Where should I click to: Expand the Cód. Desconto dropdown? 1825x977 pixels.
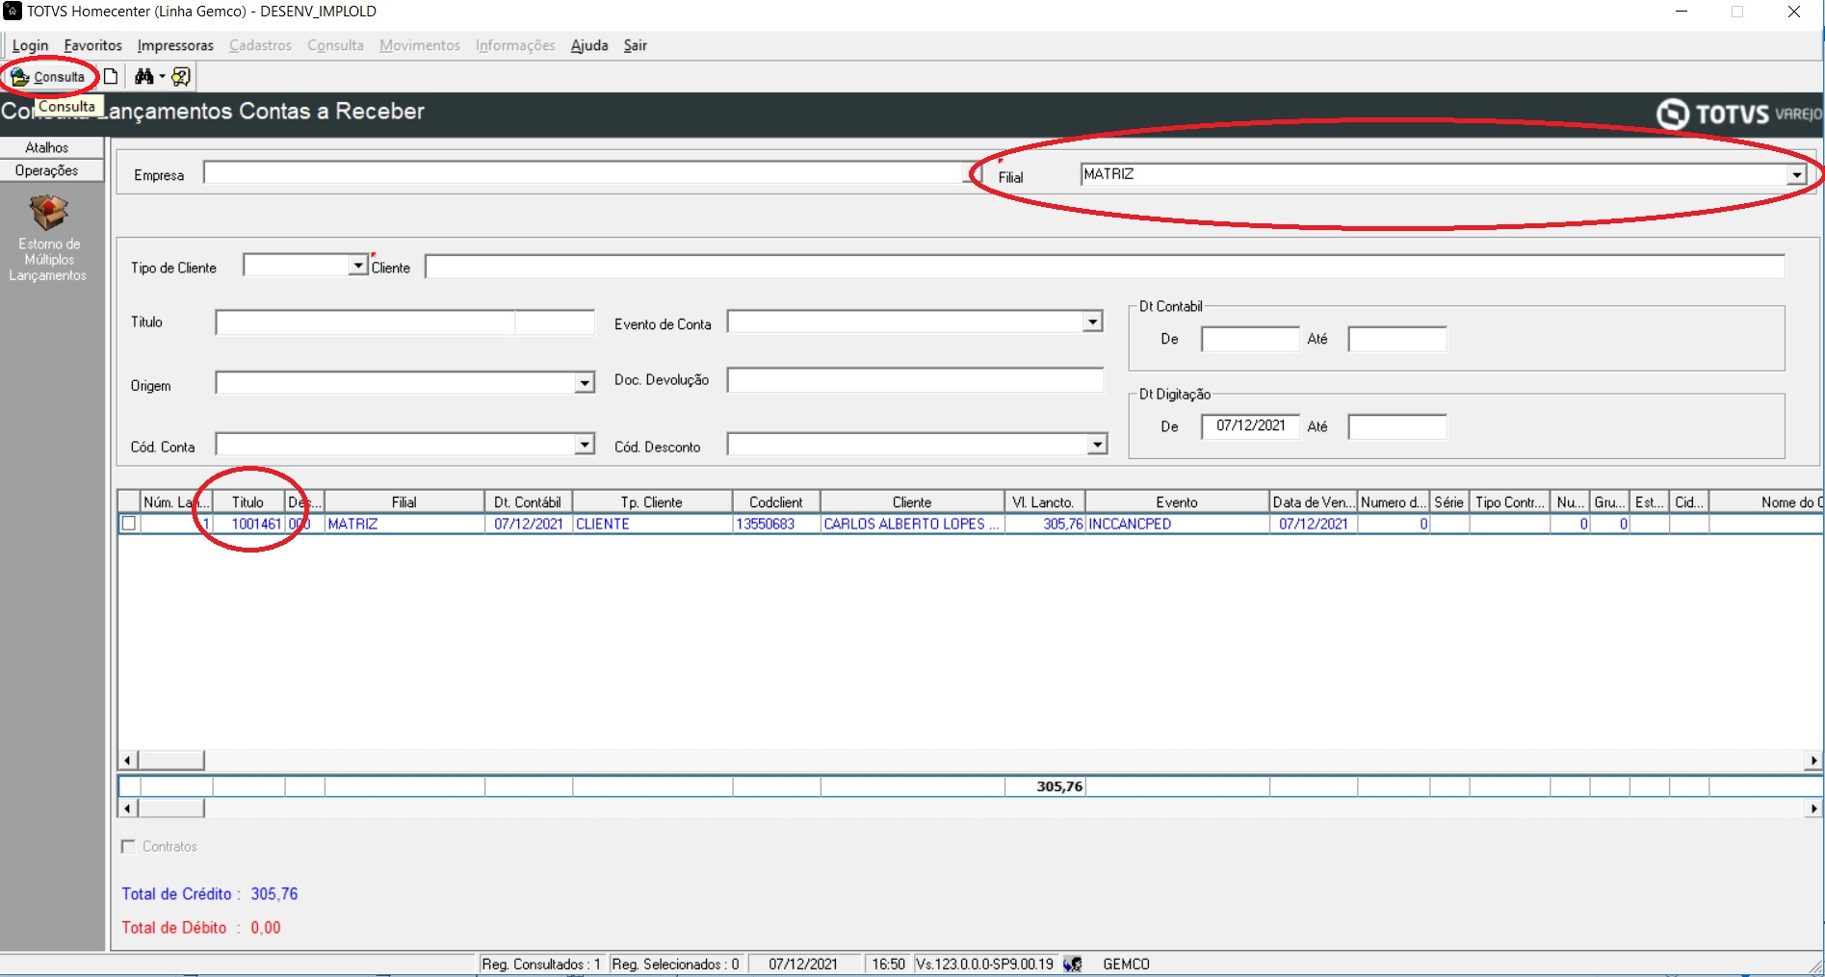click(x=1097, y=444)
